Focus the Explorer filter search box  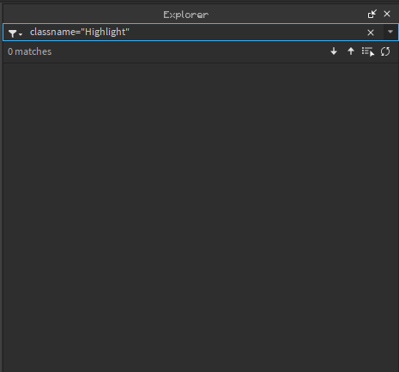pyautogui.click(x=197, y=32)
